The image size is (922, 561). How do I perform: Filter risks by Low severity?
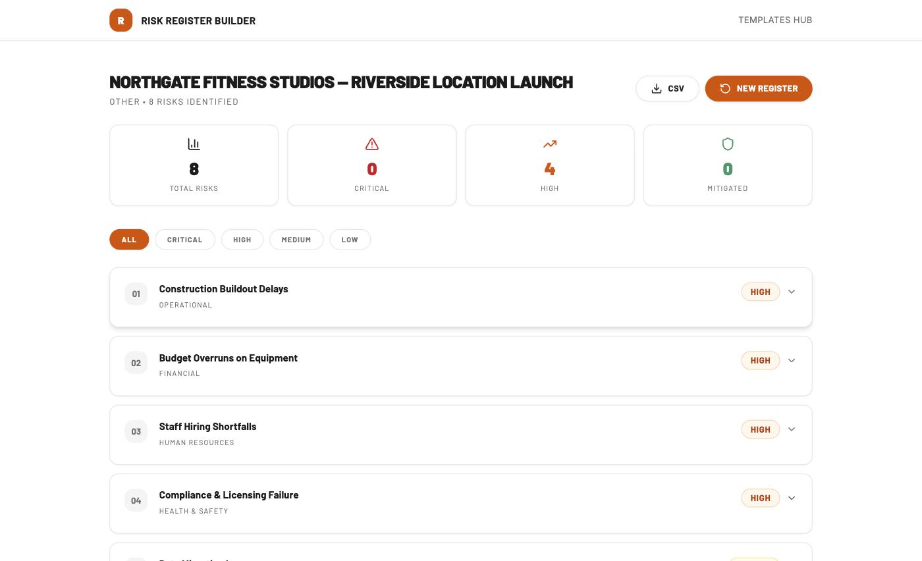click(x=350, y=240)
